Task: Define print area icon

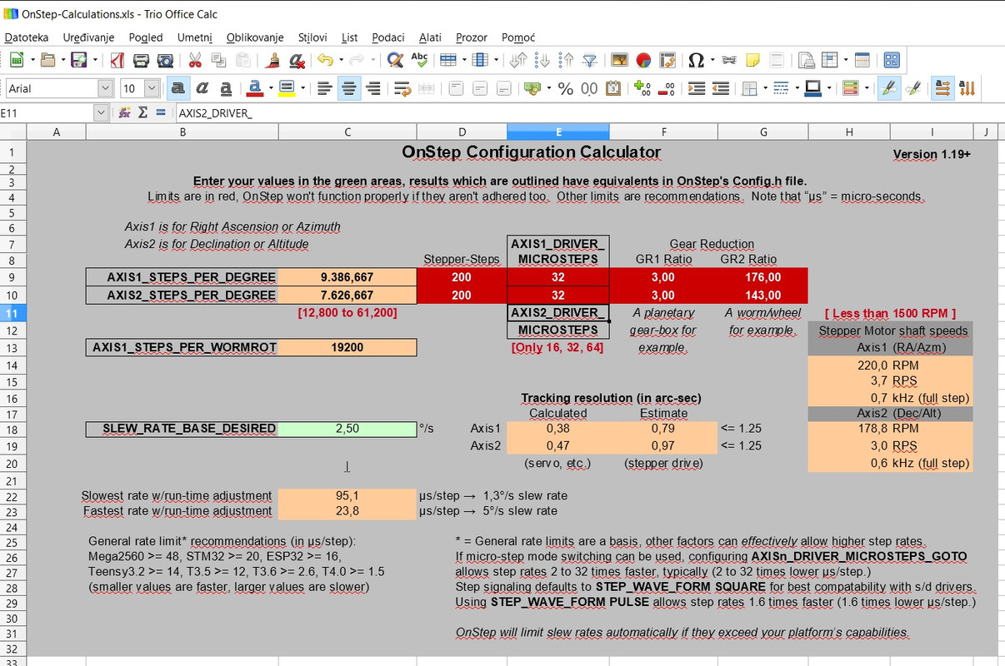Action: (806, 60)
